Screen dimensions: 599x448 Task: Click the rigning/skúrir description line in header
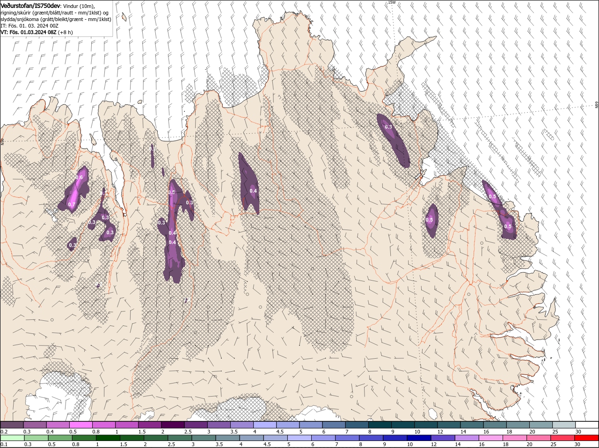click(55, 13)
